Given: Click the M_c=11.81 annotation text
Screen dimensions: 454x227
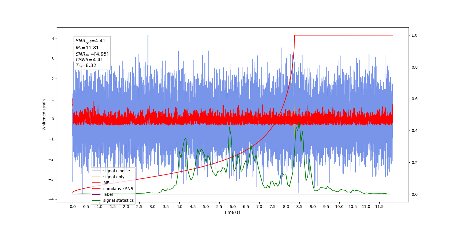Looking at the screenshot, I should (x=87, y=48).
